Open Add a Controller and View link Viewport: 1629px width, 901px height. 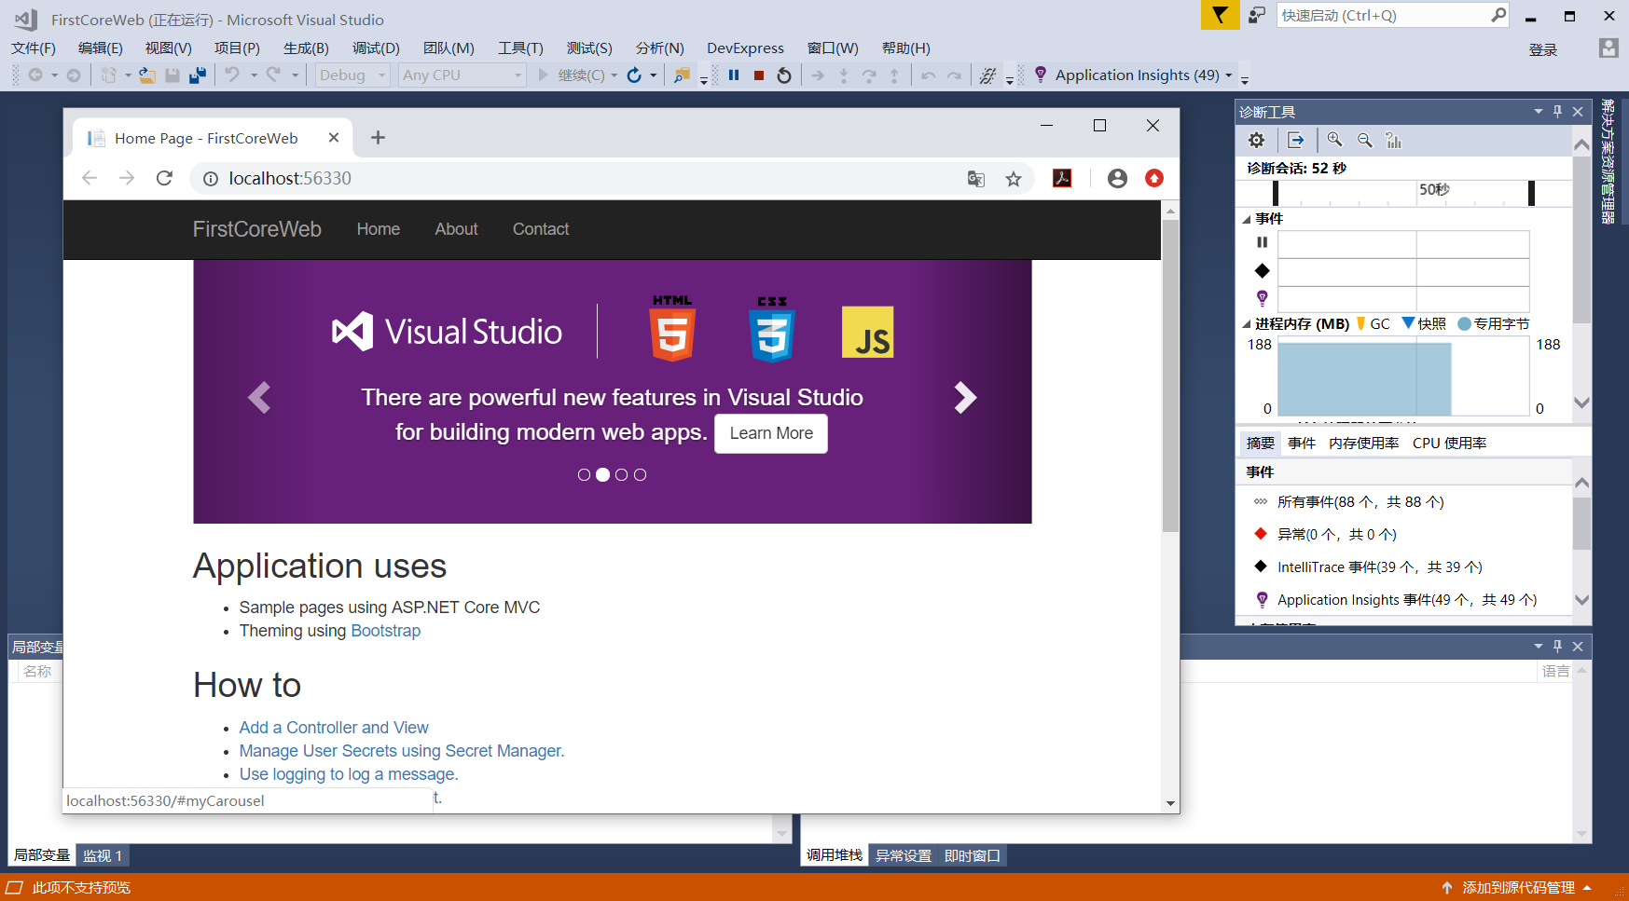coord(334,728)
